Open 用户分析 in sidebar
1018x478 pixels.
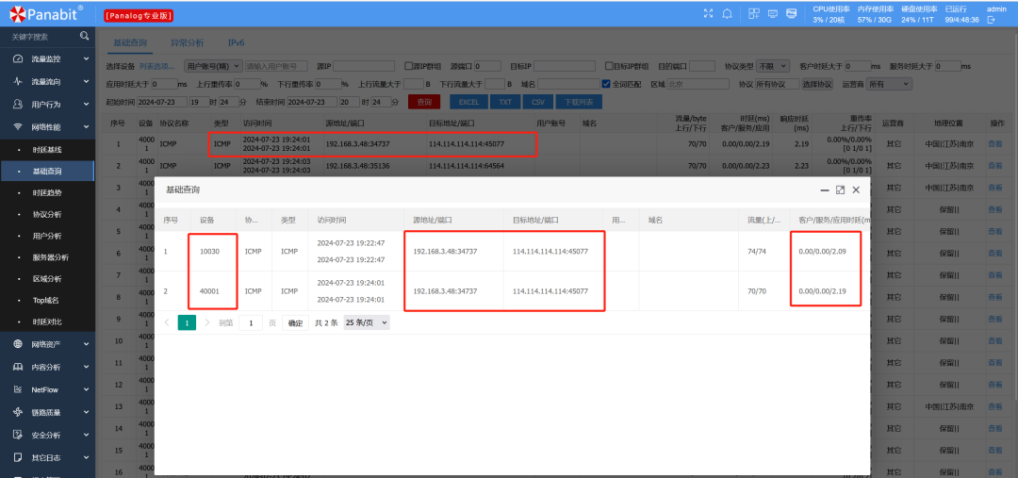[x=47, y=236]
